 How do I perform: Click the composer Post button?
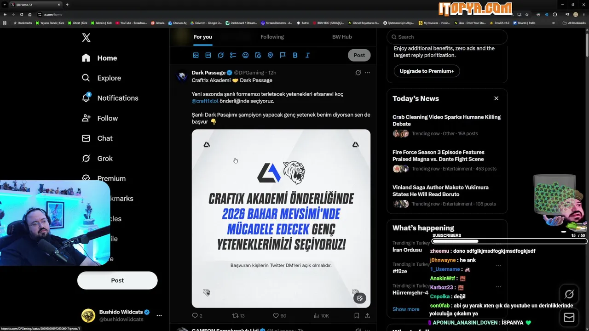coord(359,55)
